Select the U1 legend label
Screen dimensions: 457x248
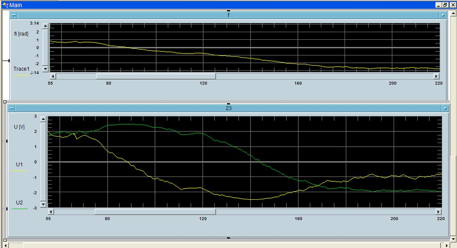pyautogui.click(x=19, y=164)
